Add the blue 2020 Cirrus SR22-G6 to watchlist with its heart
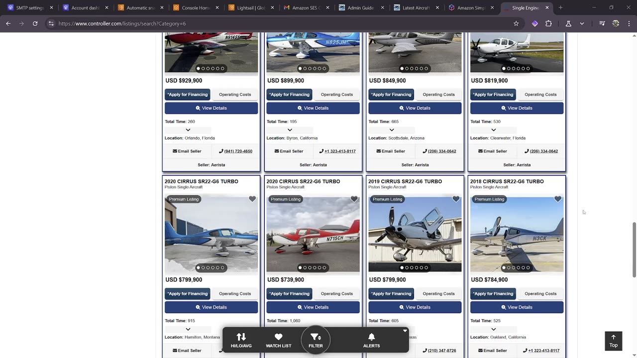 point(252,199)
